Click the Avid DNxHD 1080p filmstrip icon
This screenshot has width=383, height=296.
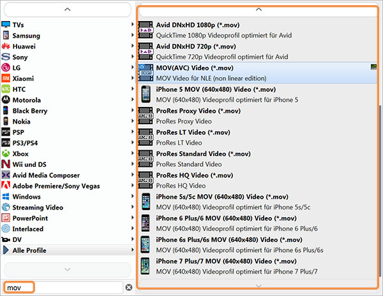click(x=146, y=30)
